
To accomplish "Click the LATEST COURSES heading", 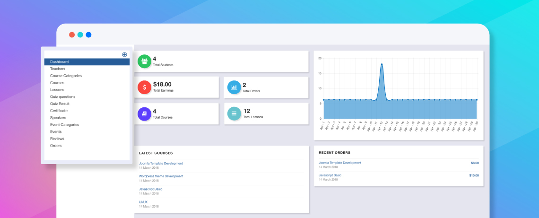I will point(156,153).
